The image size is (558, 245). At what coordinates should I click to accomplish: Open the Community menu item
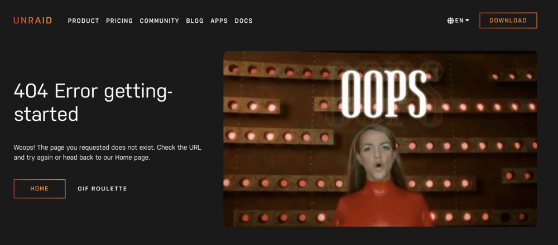[160, 21]
